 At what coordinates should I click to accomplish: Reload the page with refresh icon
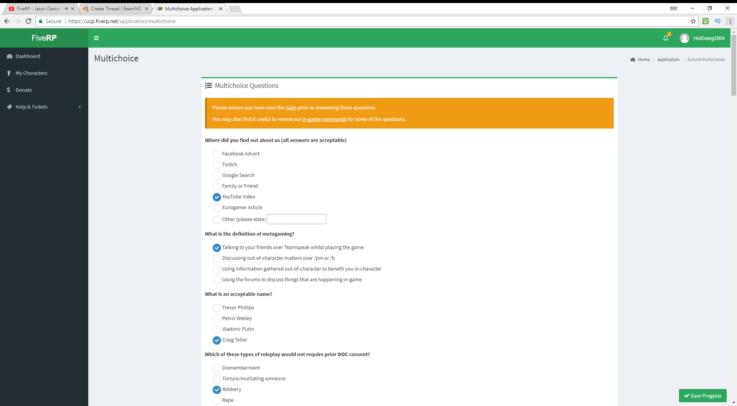28,21
